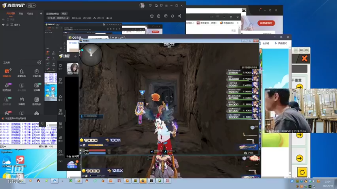Click the yellow refresh icon in the right window
This screenshot has height=189, width=337.
(302, 172)
